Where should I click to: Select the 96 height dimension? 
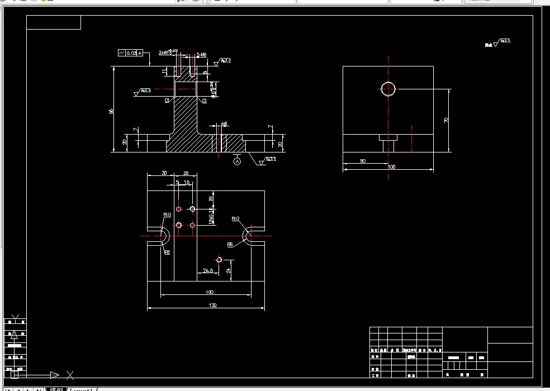pos(111,111)
